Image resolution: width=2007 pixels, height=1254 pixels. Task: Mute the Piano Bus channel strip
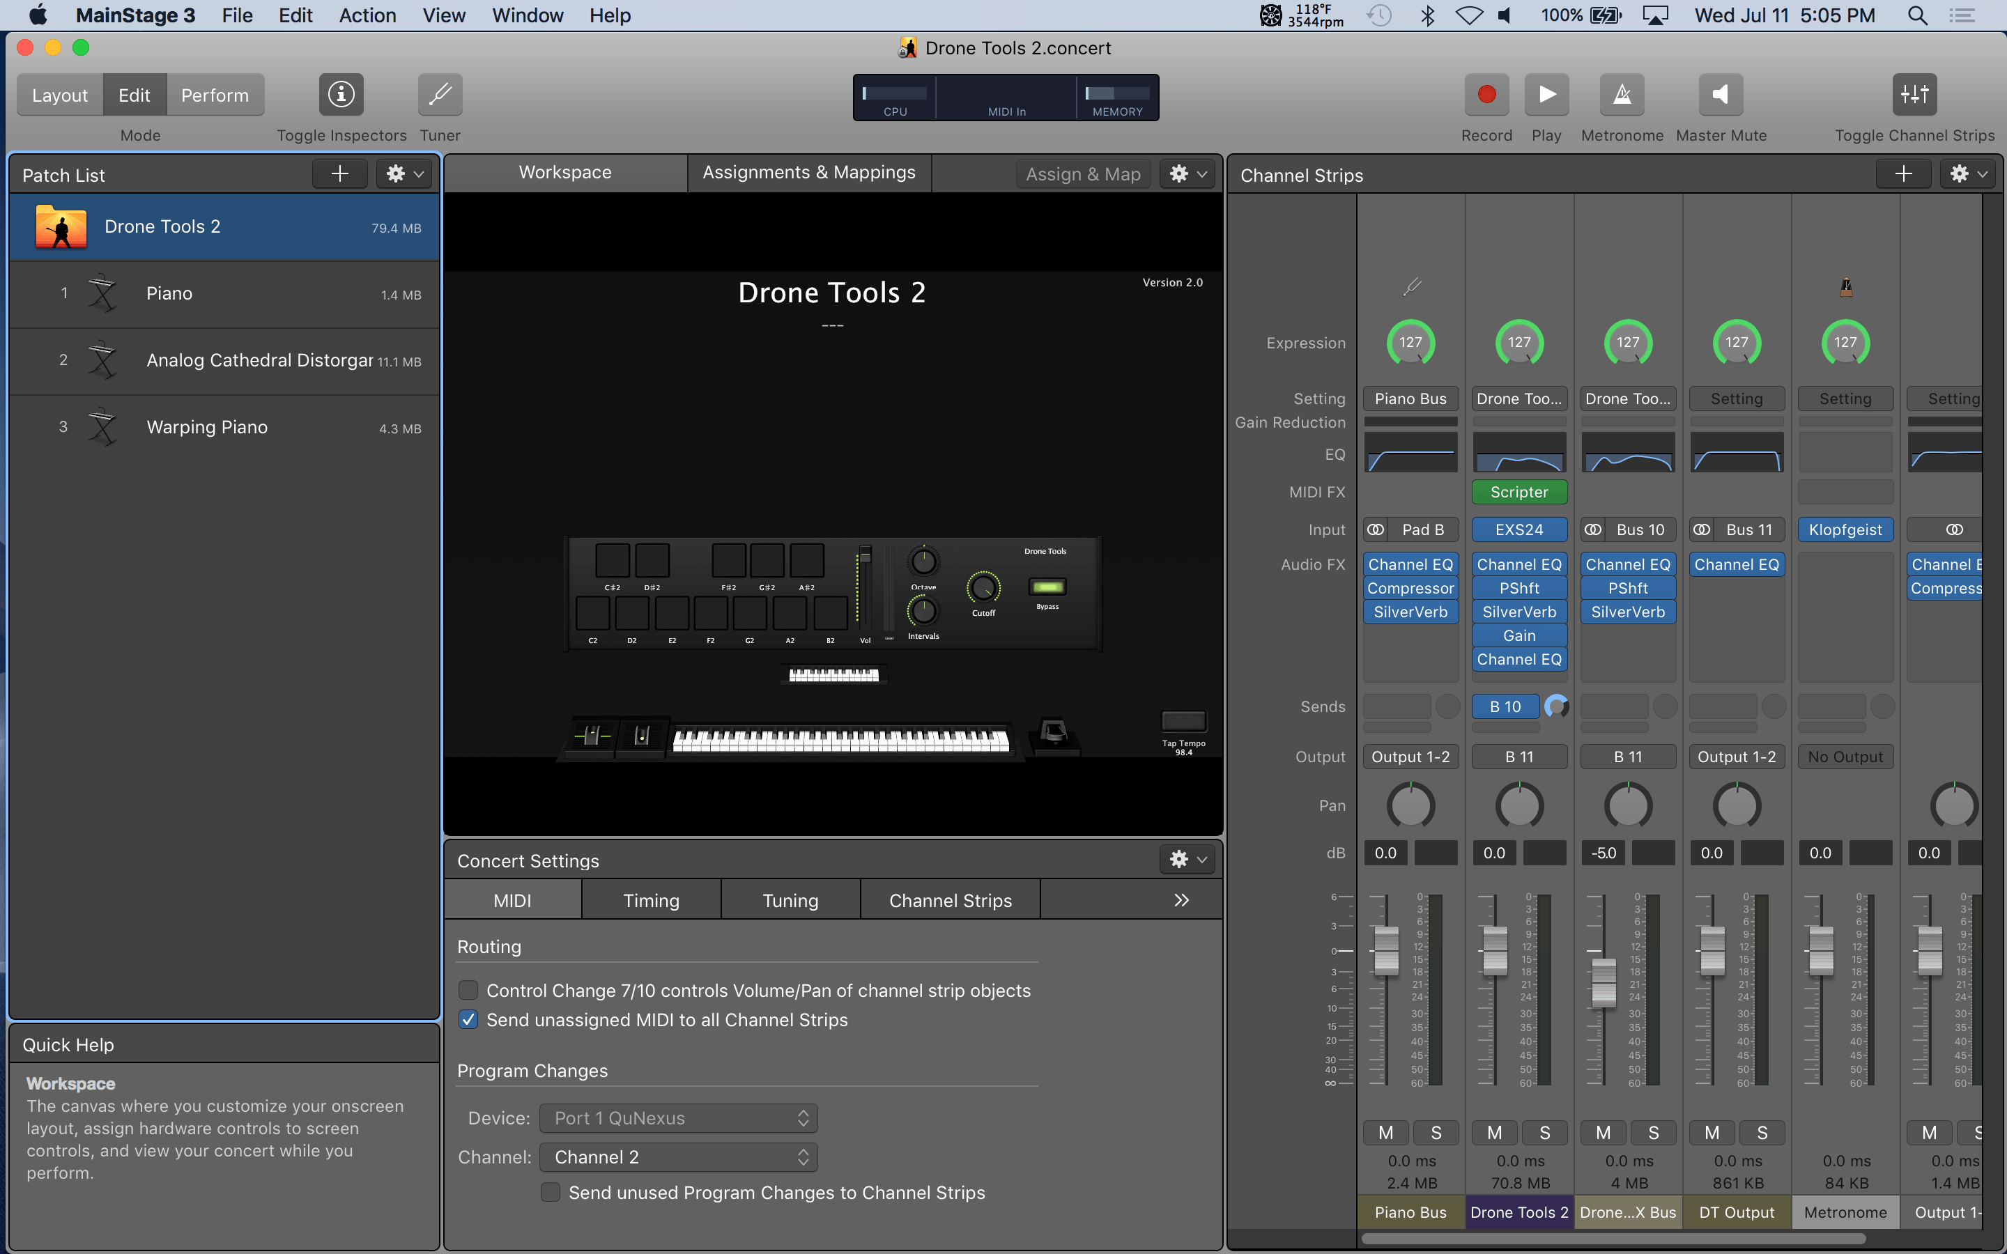(1386, 1132)
